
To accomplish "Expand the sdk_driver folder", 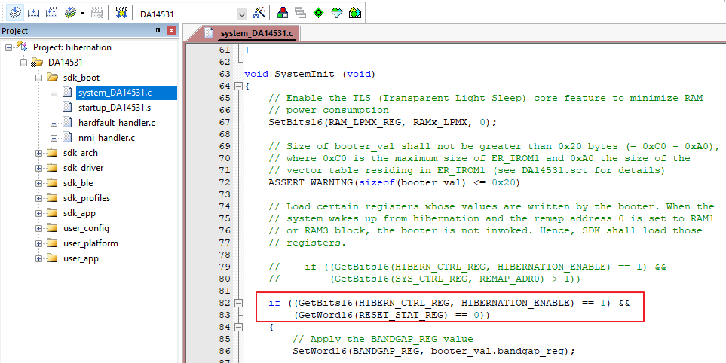I will (39, 168).
